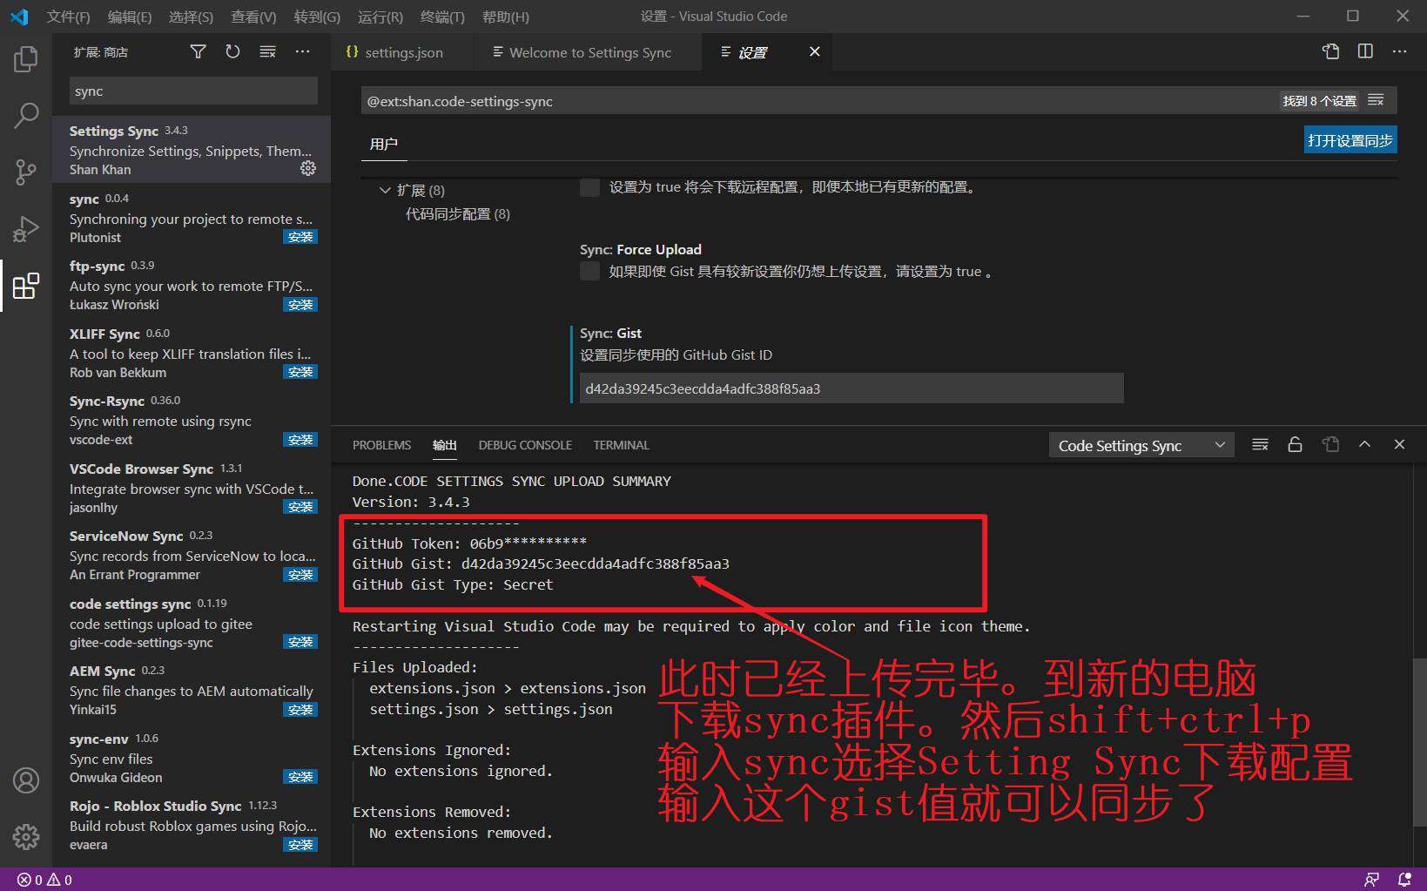Open the 运行(R) menu

380,17
